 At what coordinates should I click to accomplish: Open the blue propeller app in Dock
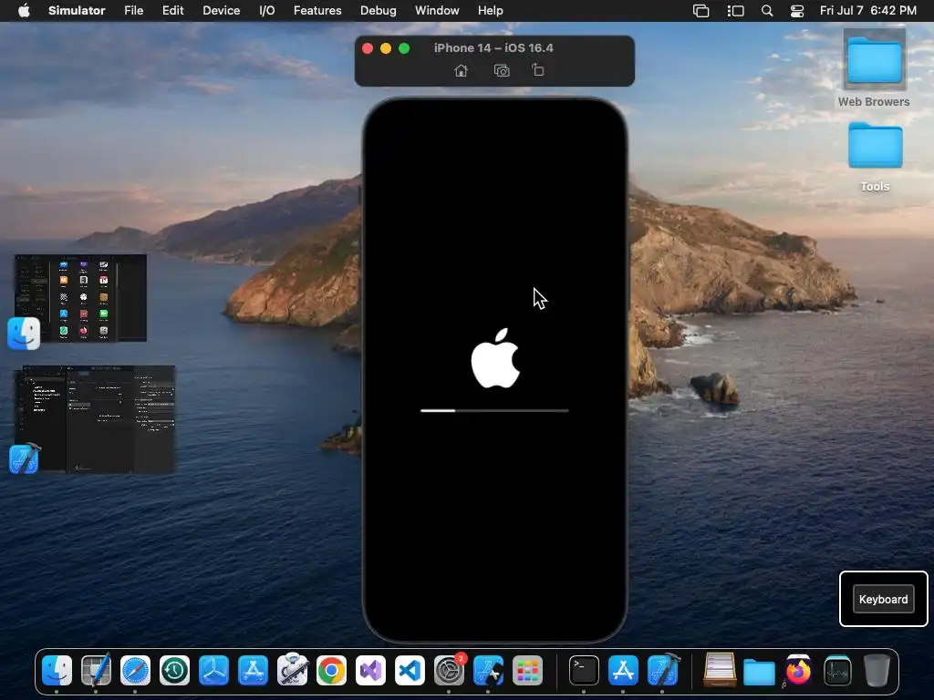(x=213, y=671)
